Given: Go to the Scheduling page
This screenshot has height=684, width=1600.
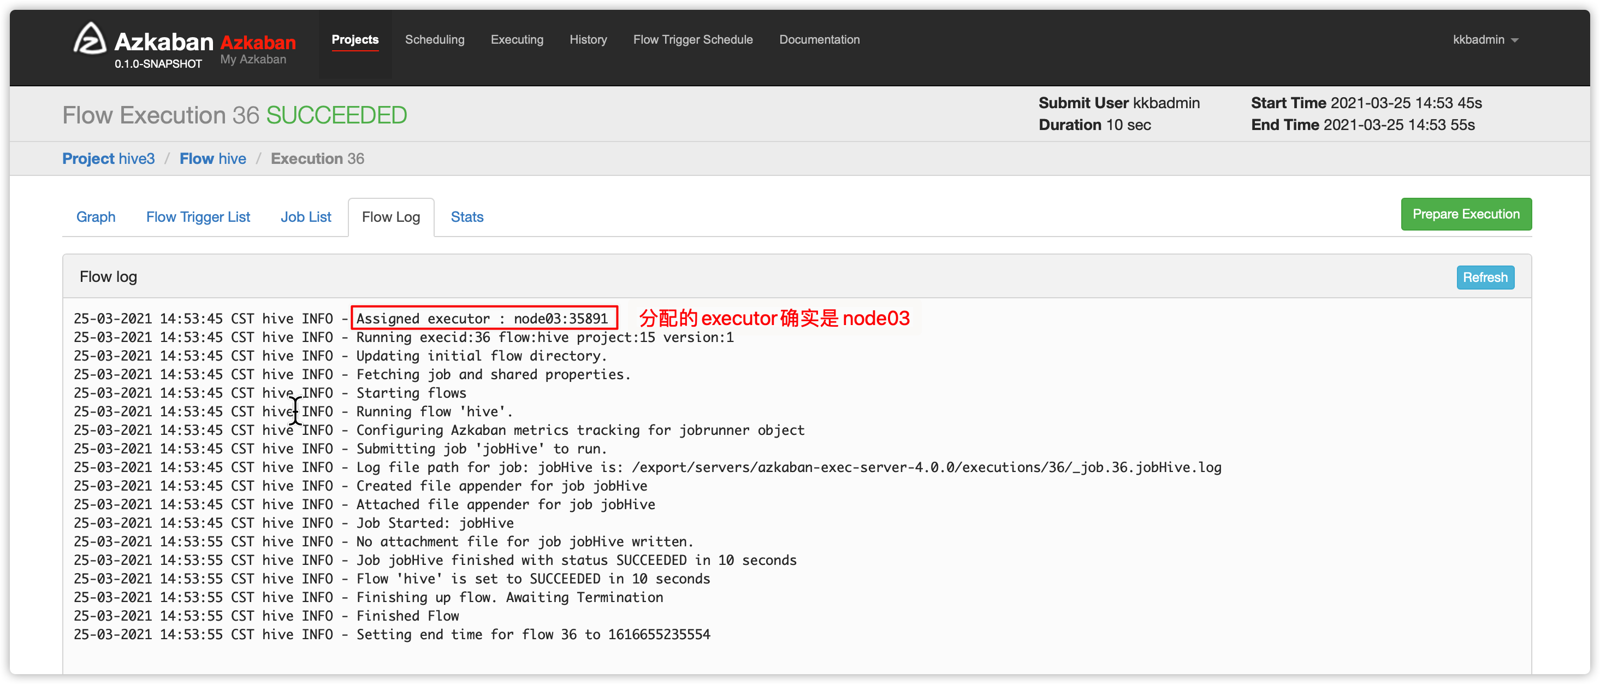Looking at the screenshot, I should coord(435,40).
